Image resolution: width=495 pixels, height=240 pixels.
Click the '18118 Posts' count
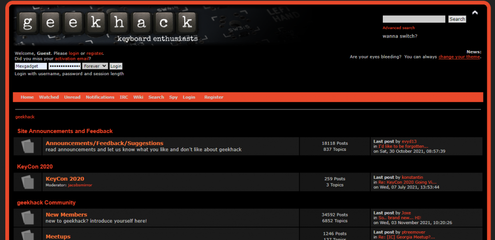[335, 143]
